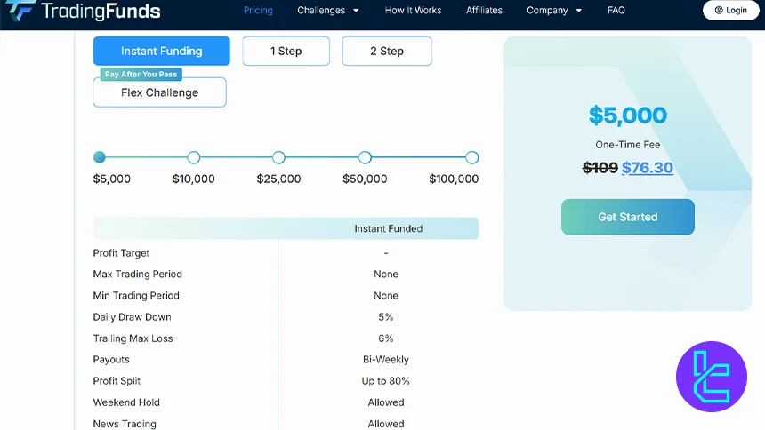Click the $50,000 account size label

tap(365, 179)
